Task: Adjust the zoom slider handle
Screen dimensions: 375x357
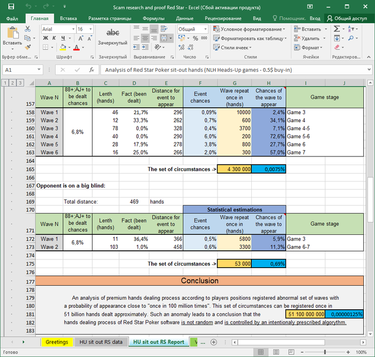Action: point(325,352)
